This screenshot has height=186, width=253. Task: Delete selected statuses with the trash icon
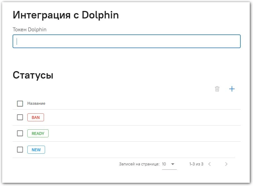[217, 89]
